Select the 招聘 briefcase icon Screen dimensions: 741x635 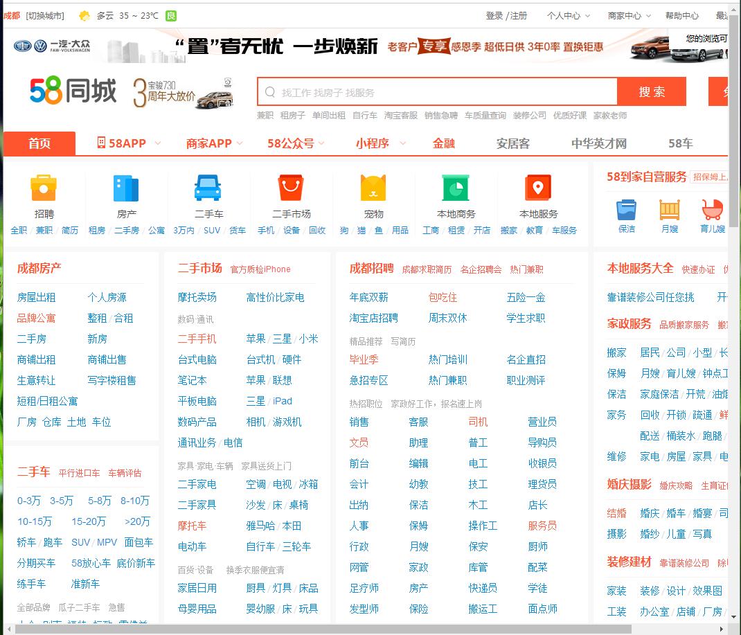point(42,188)
